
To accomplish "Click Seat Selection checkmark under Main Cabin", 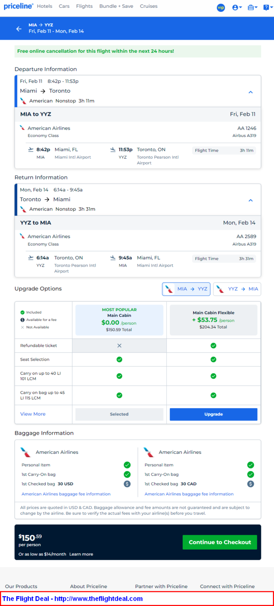I will coord(119,359).
